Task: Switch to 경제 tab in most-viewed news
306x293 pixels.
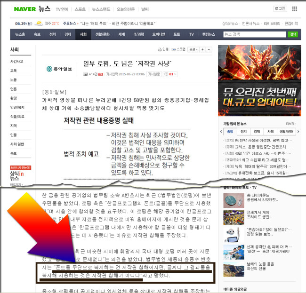Action: click(x=257, y=132)
